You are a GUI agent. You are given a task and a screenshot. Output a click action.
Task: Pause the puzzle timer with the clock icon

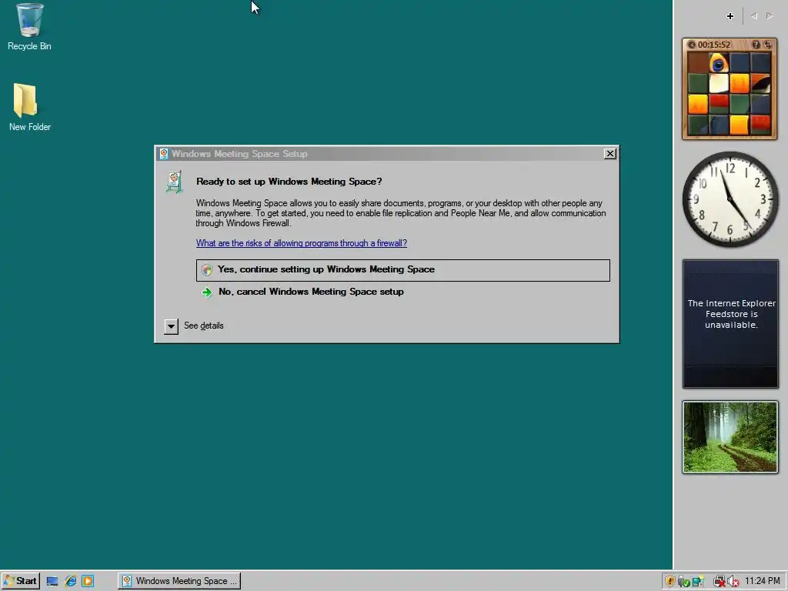click(692, 45)
